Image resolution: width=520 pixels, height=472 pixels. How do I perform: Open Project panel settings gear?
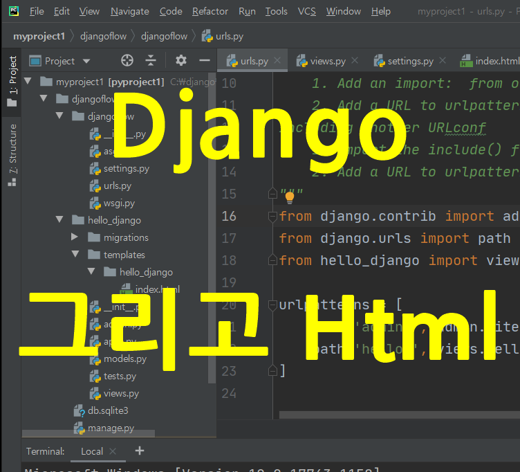coord(180,60)
